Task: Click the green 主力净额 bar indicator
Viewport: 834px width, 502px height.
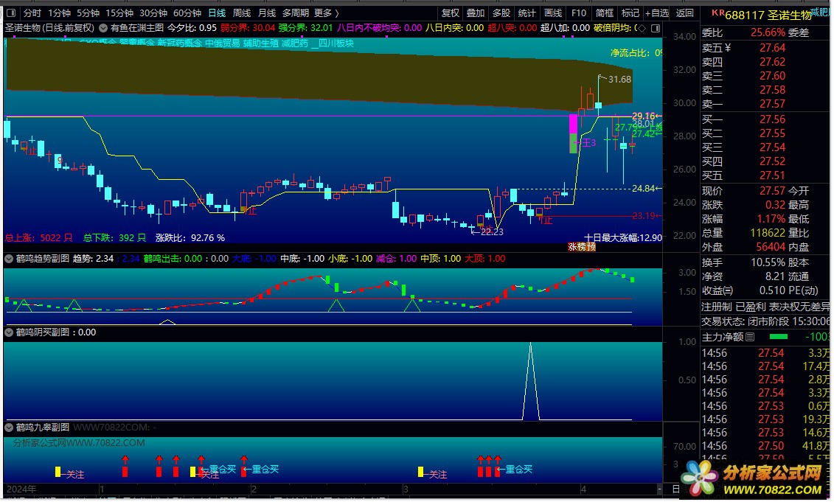Action: click(x=778, y=337)
